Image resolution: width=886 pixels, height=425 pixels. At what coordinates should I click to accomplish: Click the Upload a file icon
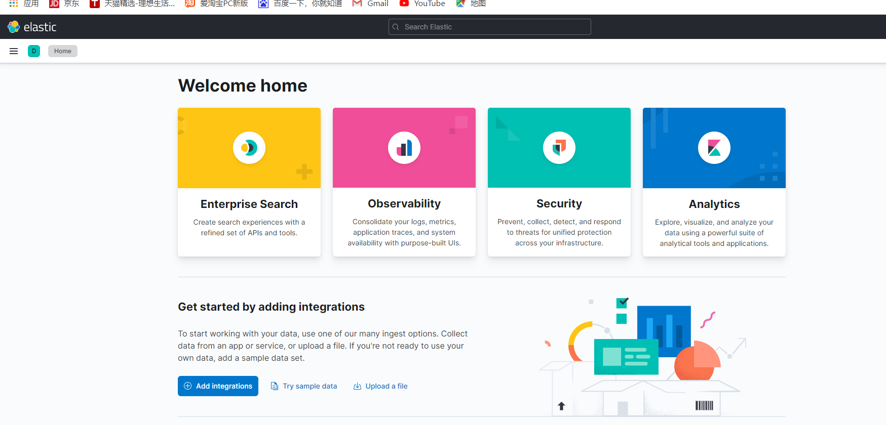click(x=357, y=386)
